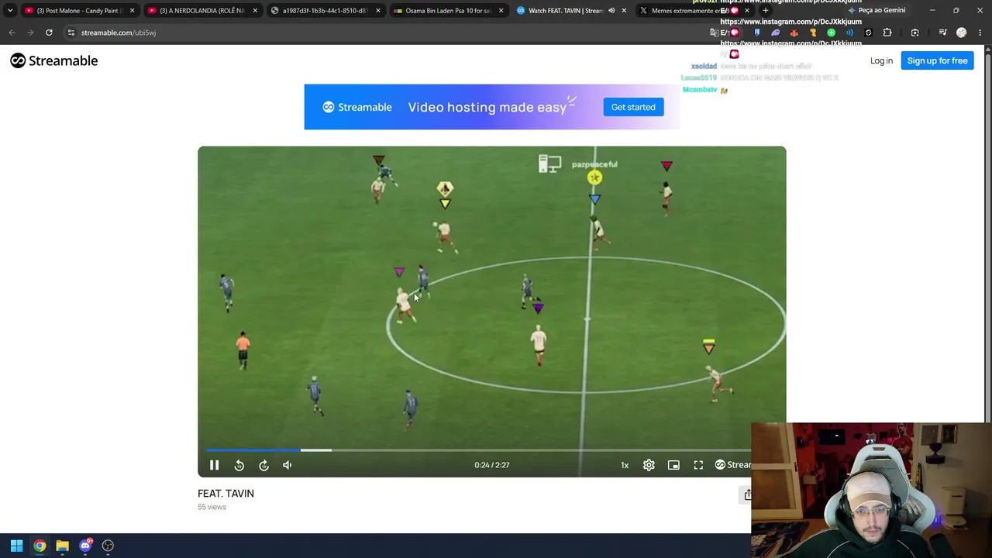Click the address bar URL field

point(387,33)
